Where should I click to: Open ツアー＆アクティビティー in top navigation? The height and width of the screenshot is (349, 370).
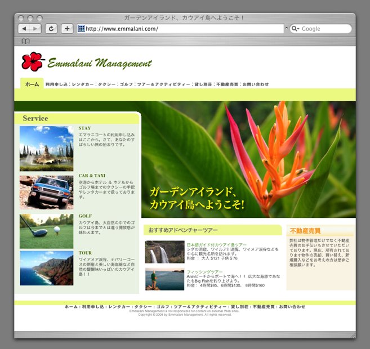tap(163, 84)
